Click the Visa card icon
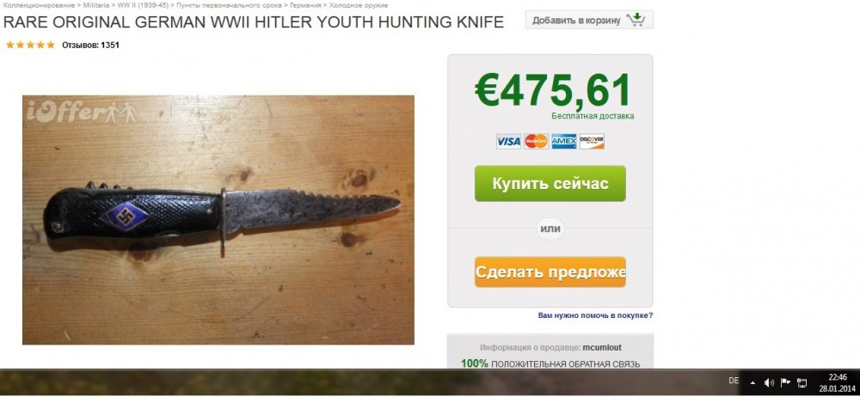Viewport: 860px width, 403px height. pos(508,142)
